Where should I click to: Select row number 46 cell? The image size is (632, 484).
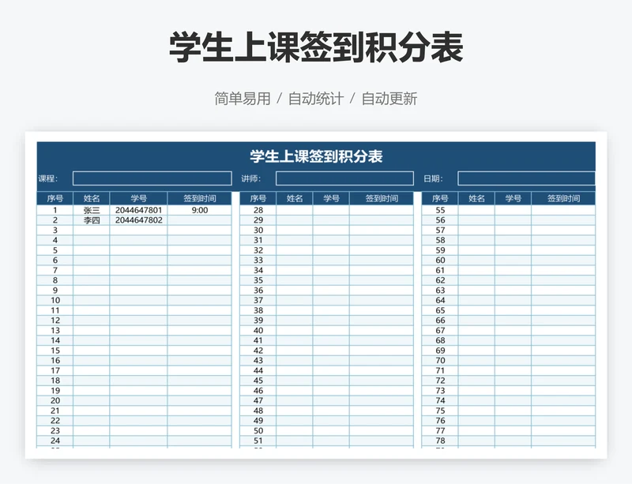[258, 391]
